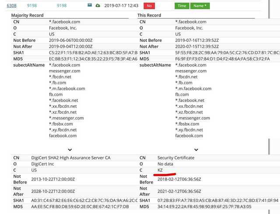Select the This Record heading
The width and height of the screenshot is (280, 214).
click(149, 15)
